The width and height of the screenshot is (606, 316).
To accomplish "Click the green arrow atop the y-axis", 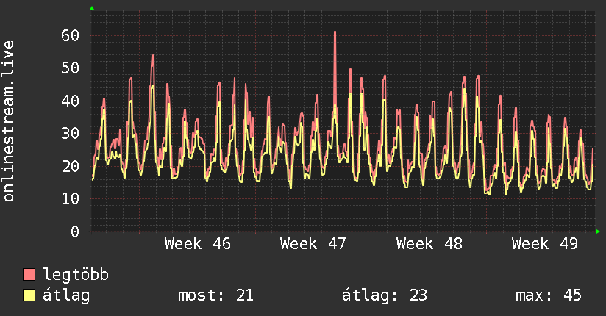I will click(92, 8).
